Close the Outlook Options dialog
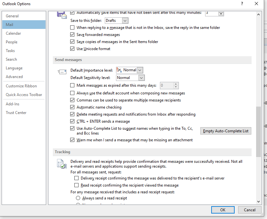Image resolution: width=267 pixels, height=219 pixels. point(256,4)
